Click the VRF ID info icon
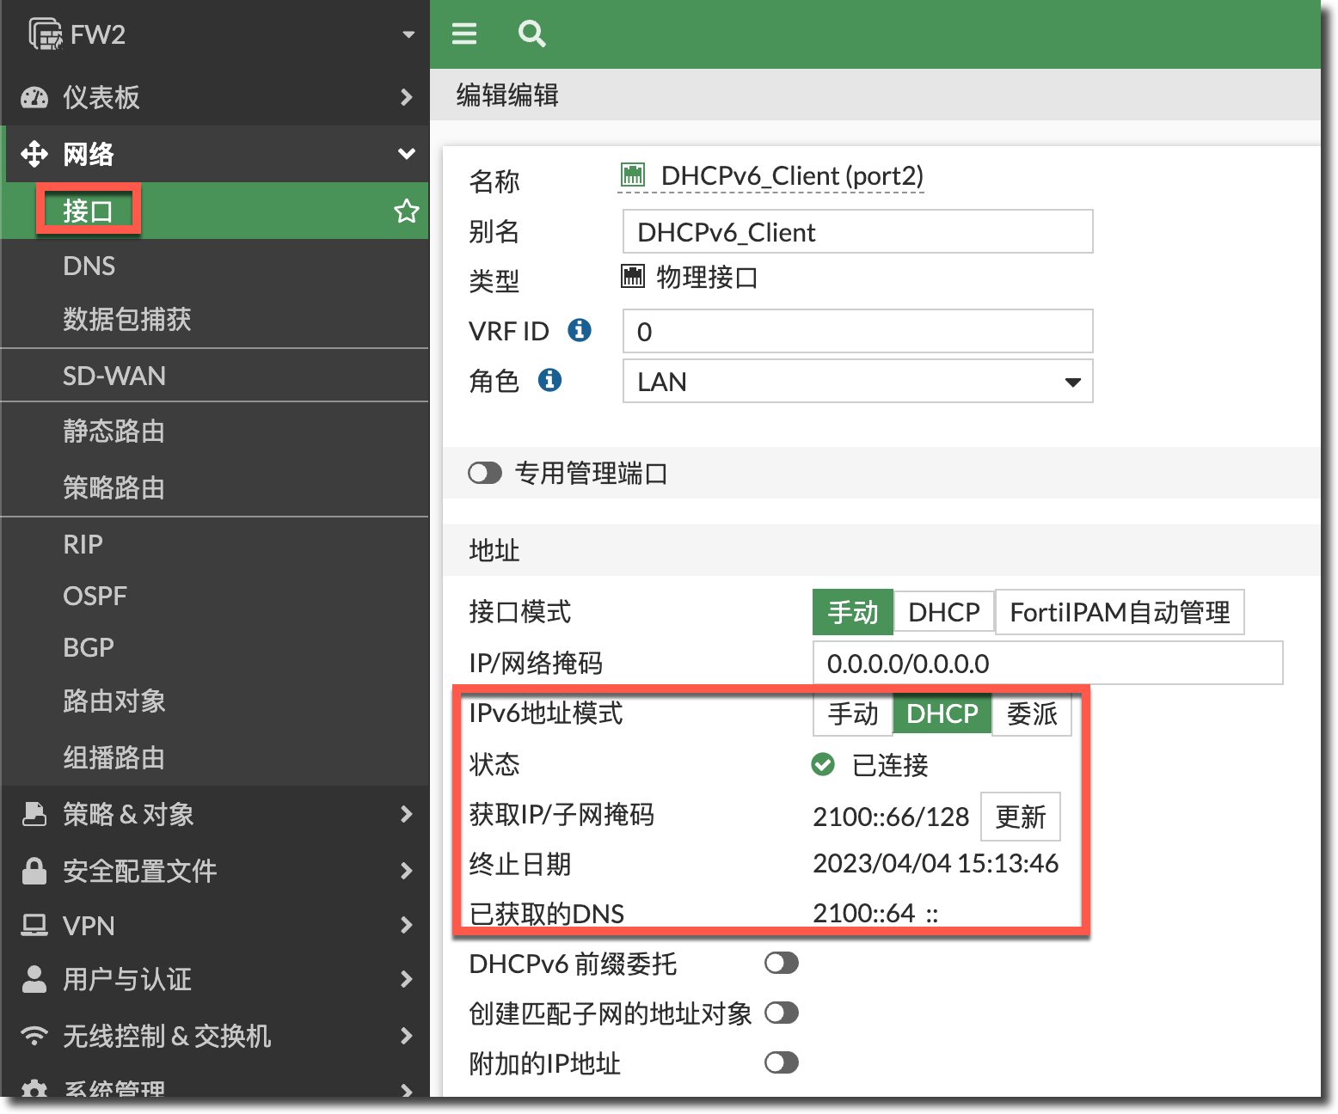This screenshot has height=1114, width=1338. 580,330
